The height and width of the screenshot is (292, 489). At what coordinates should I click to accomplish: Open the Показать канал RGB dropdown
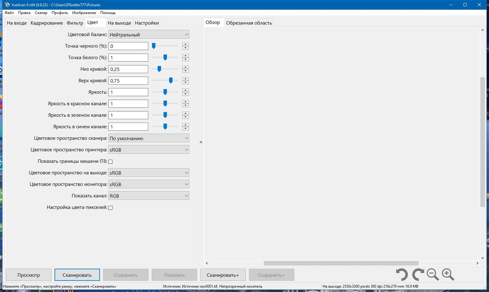[149, 196]
